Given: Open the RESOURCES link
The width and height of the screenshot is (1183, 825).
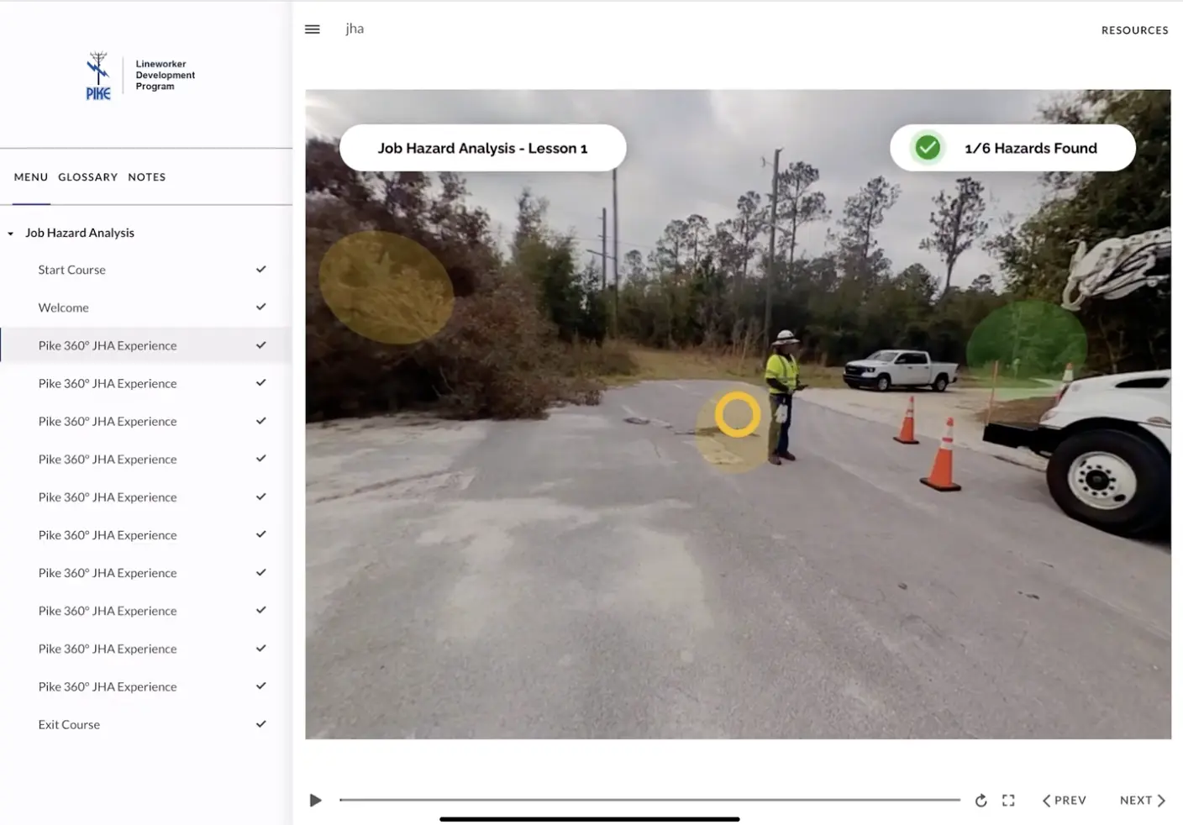Looking at the screenshot, I should tap(1134, 29).
